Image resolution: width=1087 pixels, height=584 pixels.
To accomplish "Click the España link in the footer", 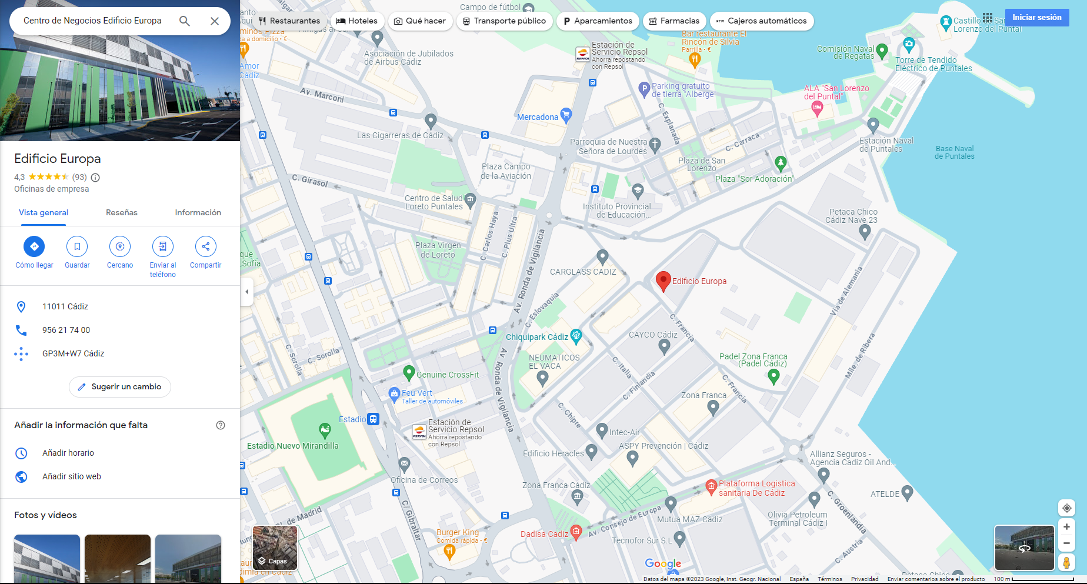I will tap(799, 579).
